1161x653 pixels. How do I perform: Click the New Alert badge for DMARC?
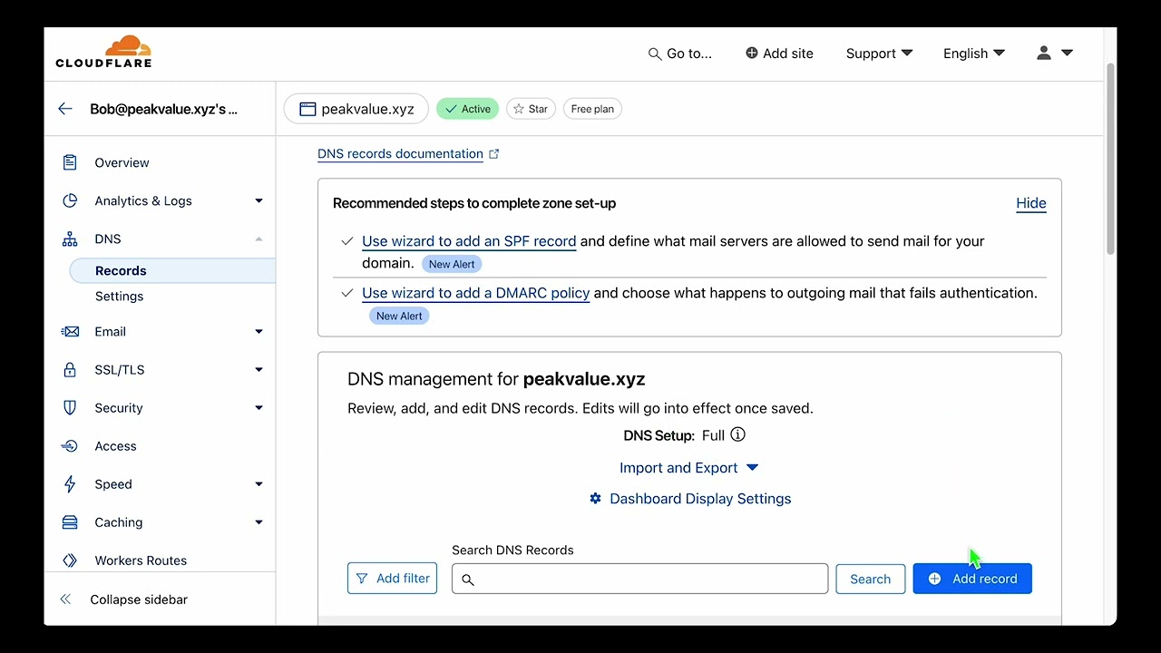pos(399,316)
